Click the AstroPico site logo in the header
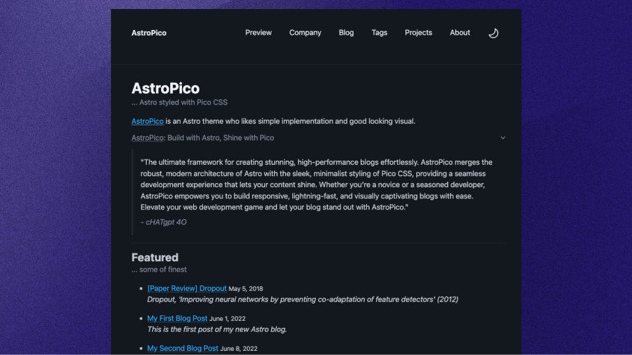Screen dimensions: 632x355 (149, 33)
